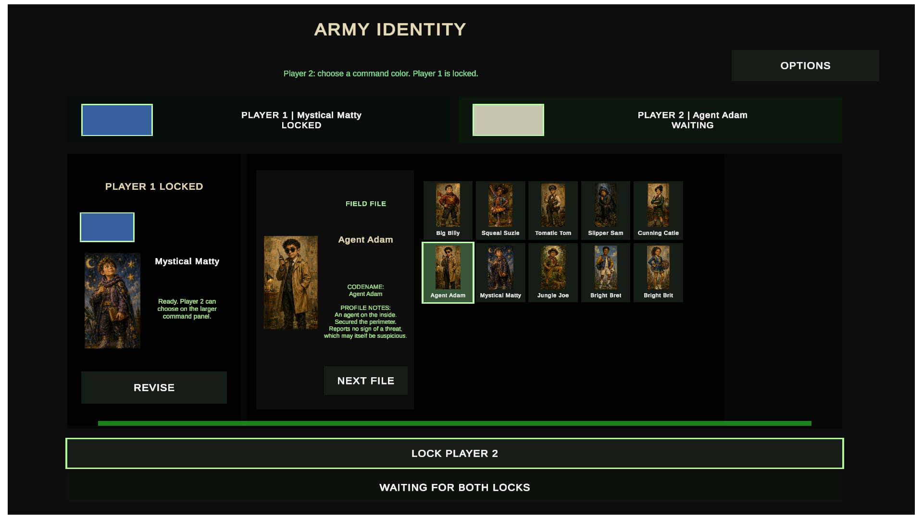923x519 pixels.
Task: Click Mystical Matty portrait in locked panel
Action: point(112,301)
